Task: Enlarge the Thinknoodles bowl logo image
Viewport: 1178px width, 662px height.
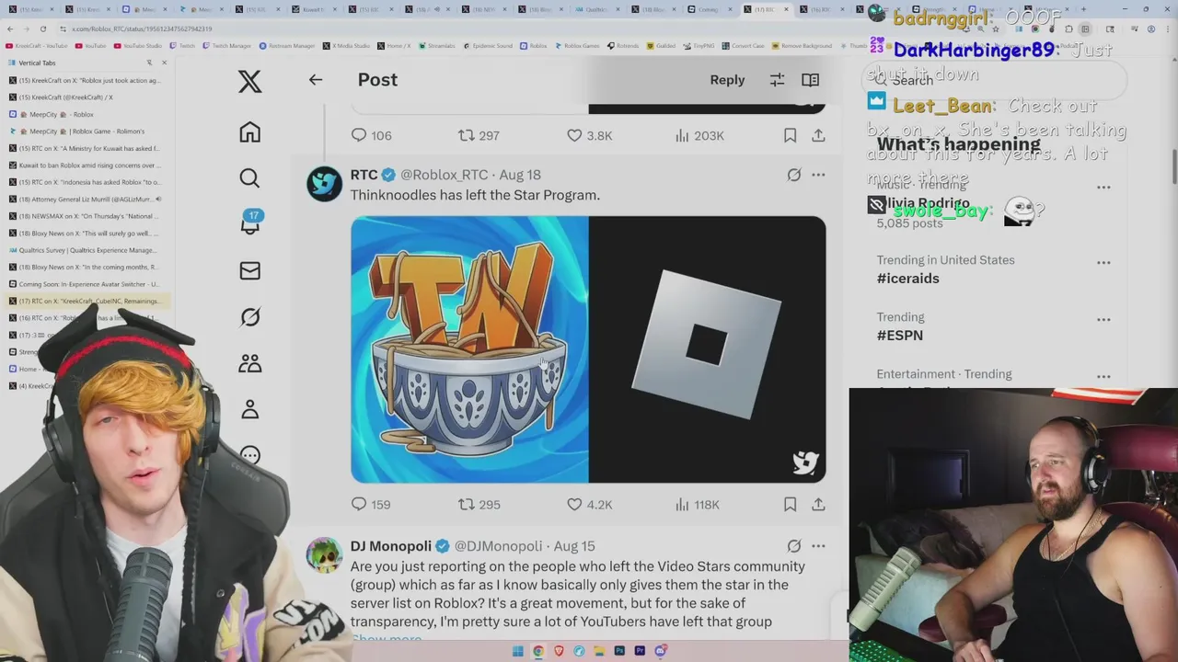Action: click(469, 349)
